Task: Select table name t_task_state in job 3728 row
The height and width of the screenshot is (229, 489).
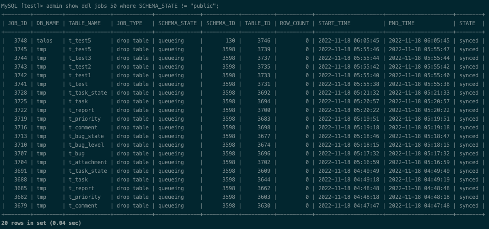Action: [x=88, y=93]
